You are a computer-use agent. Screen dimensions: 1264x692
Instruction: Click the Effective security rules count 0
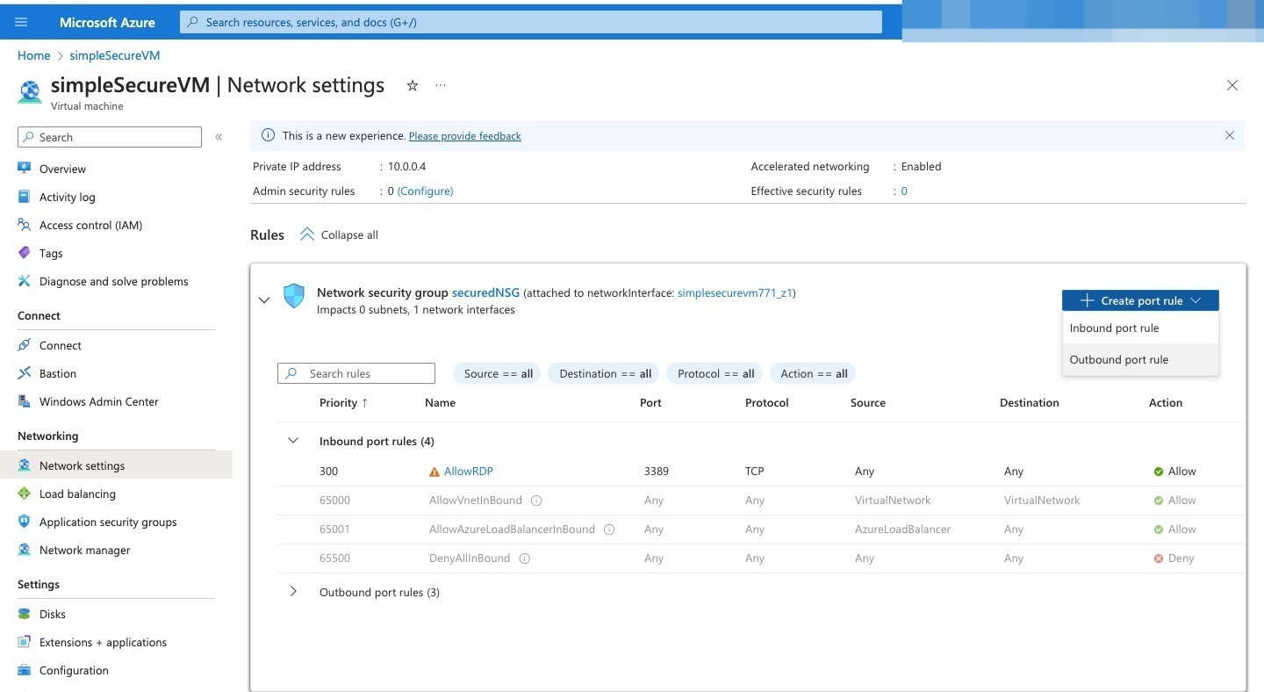tap(904, 191)
